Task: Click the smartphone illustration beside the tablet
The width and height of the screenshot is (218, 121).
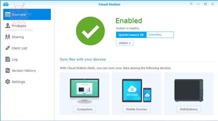Action: pos(147,95)
